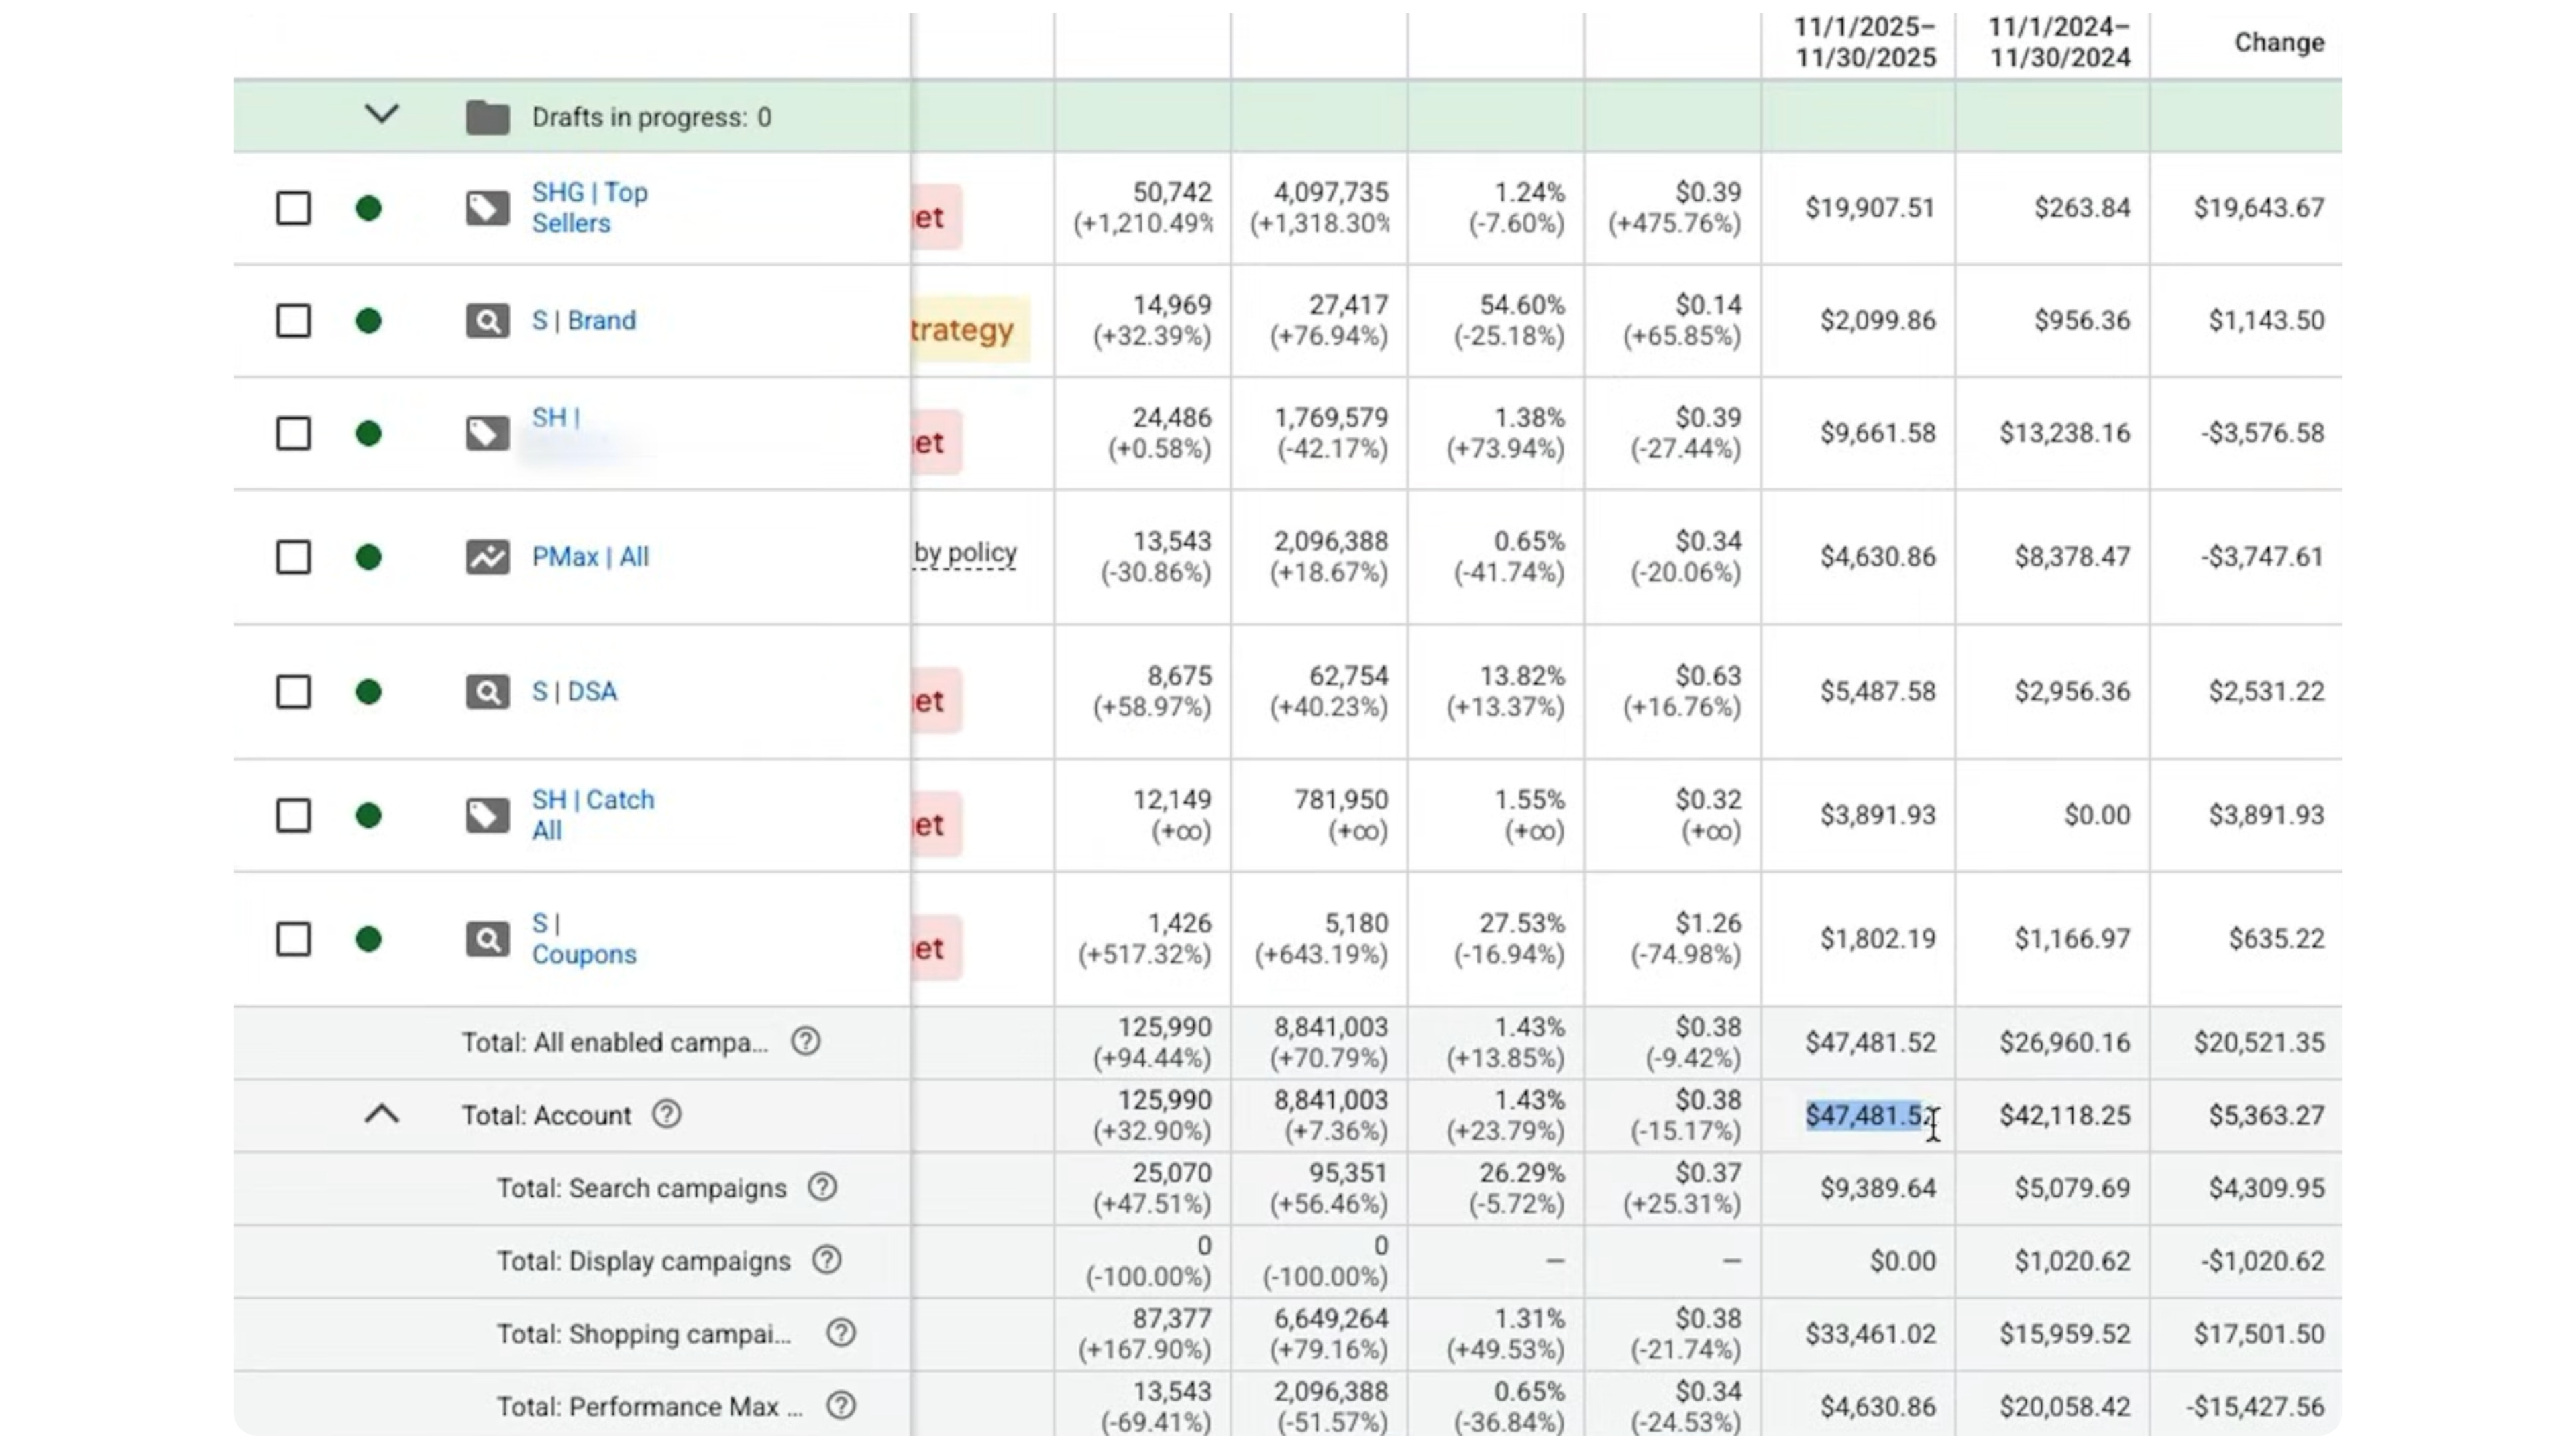Select checkbox for SHG | Top Sellers campaign
This screenshot has height=1449, width=2576.
pos(293,208)
